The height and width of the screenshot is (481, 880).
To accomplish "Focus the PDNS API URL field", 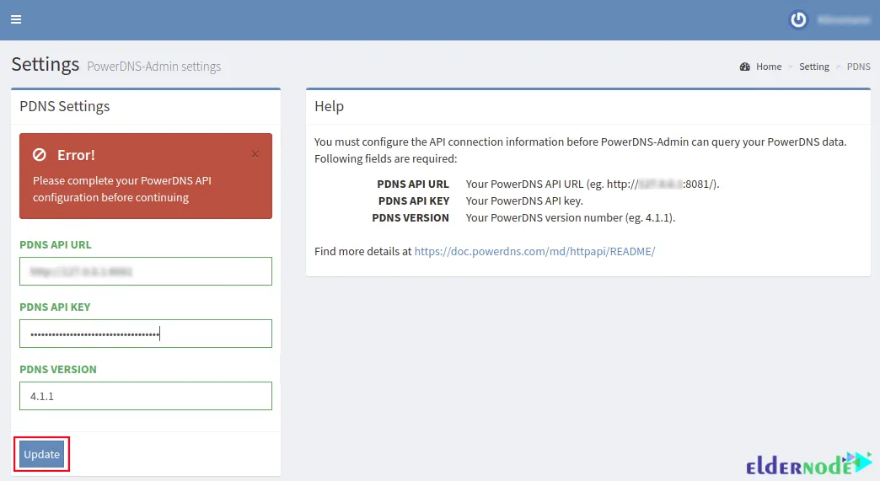I will tap(146, 271).
